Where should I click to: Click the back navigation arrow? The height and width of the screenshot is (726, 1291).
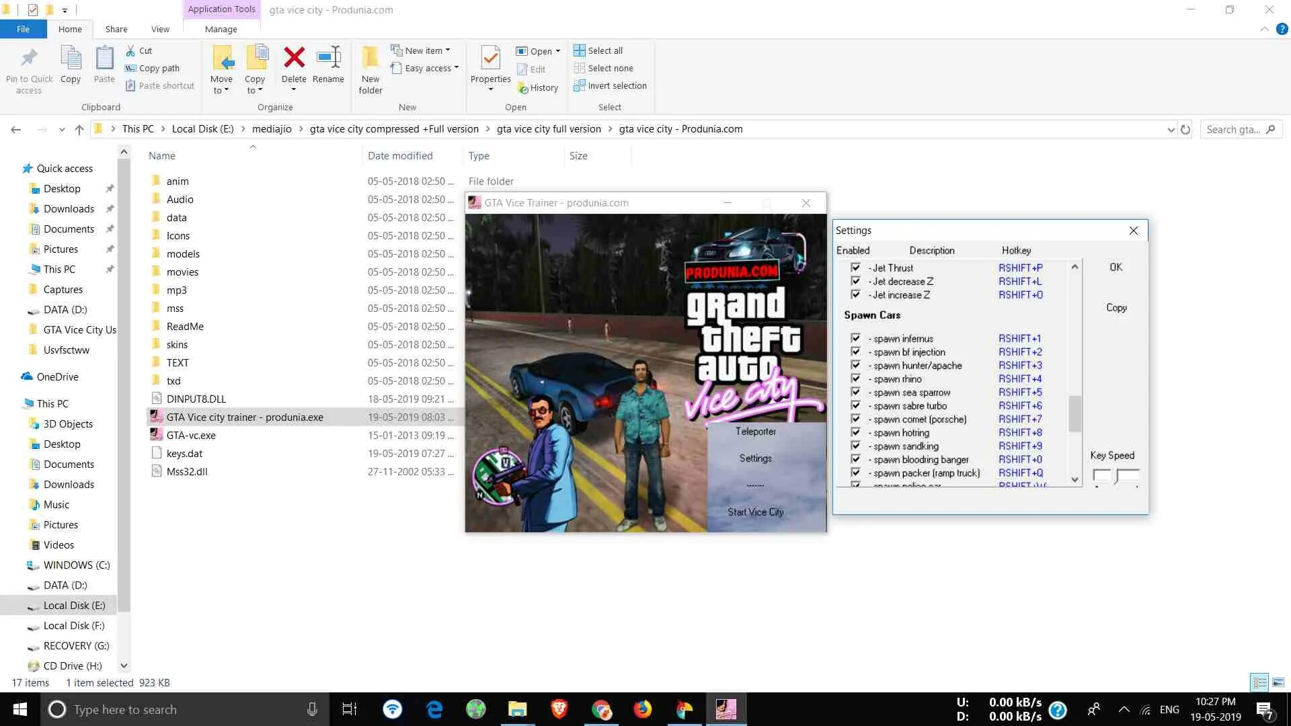click(x=16, y=129)
